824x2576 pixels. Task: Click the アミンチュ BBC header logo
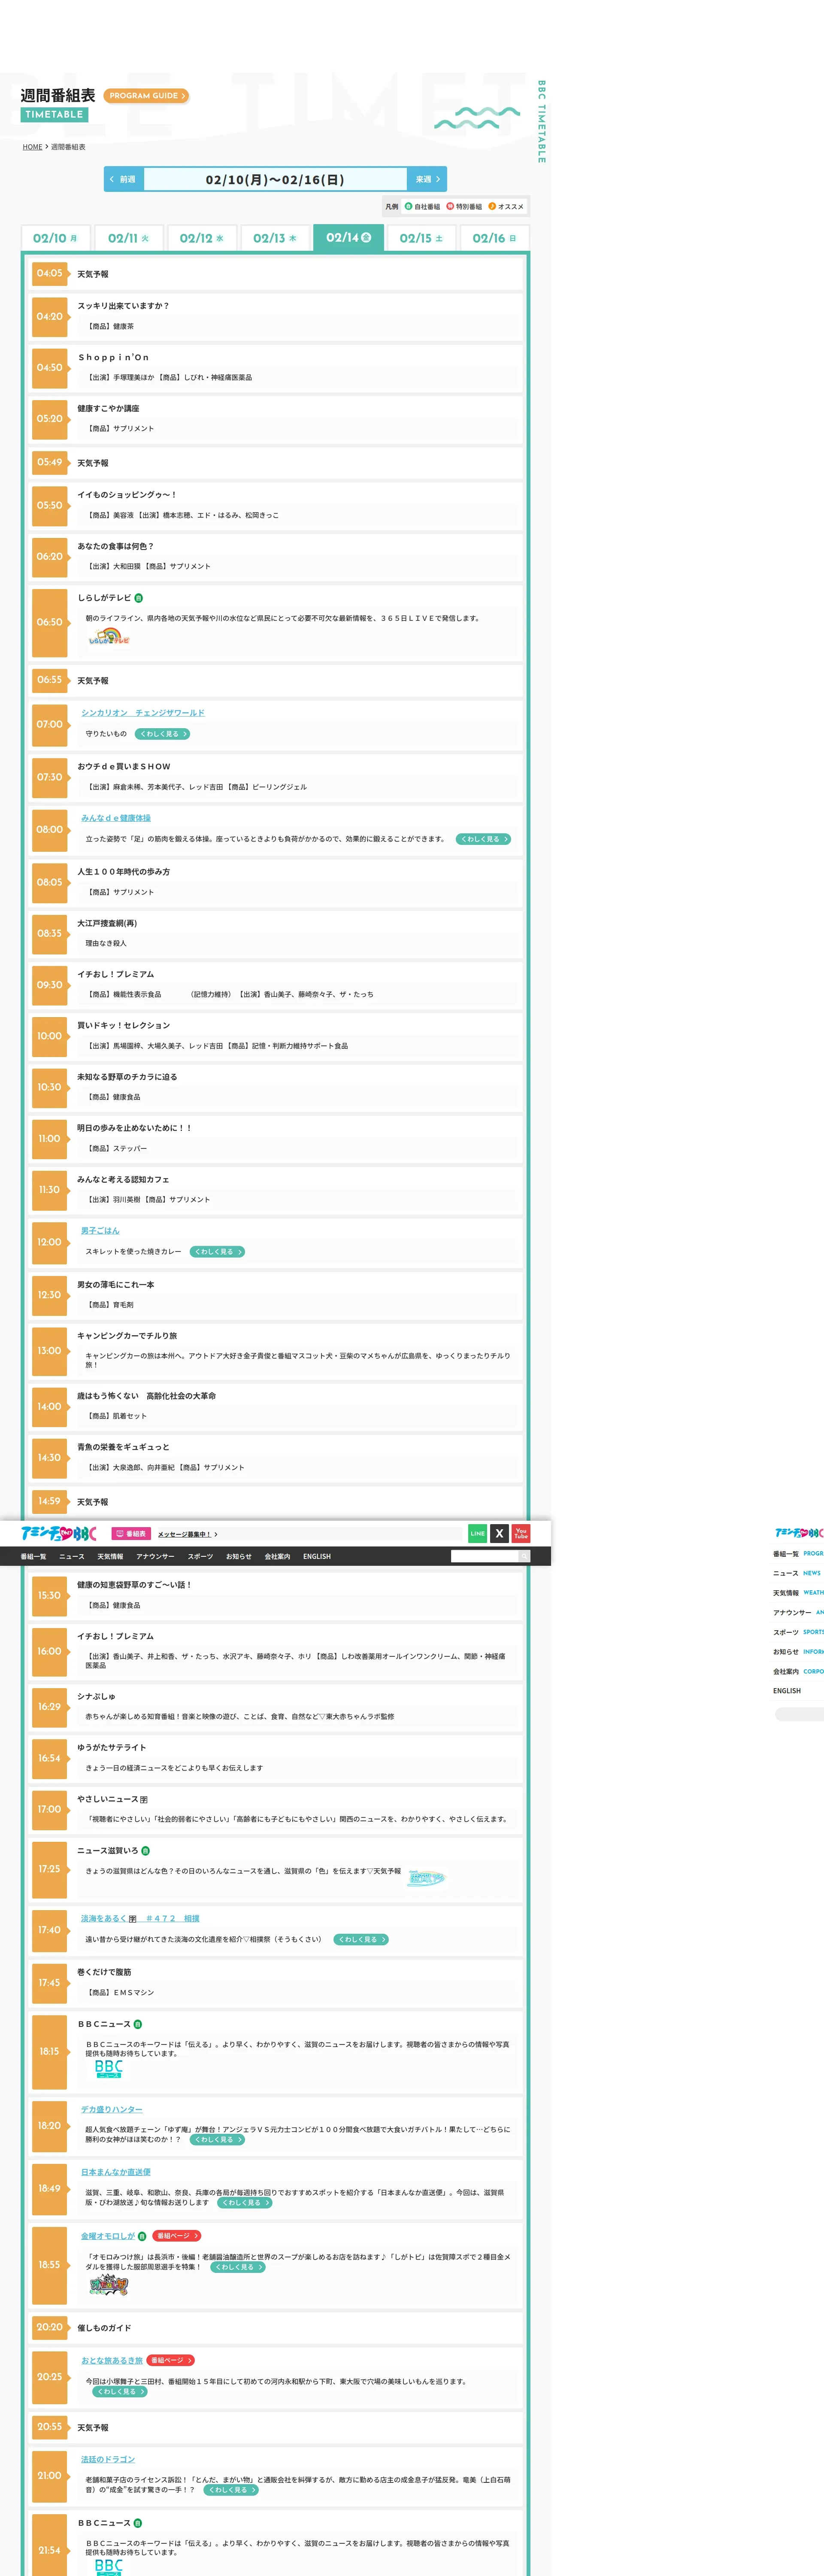(59, 1533)
